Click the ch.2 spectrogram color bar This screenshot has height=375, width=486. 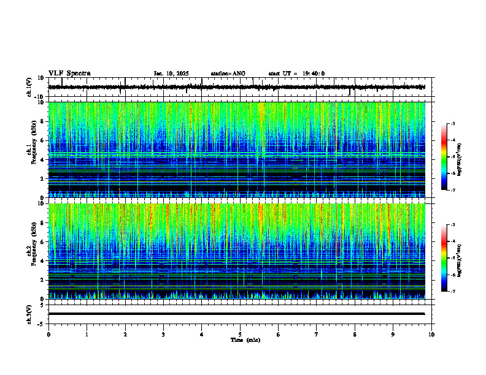point(444,258)
